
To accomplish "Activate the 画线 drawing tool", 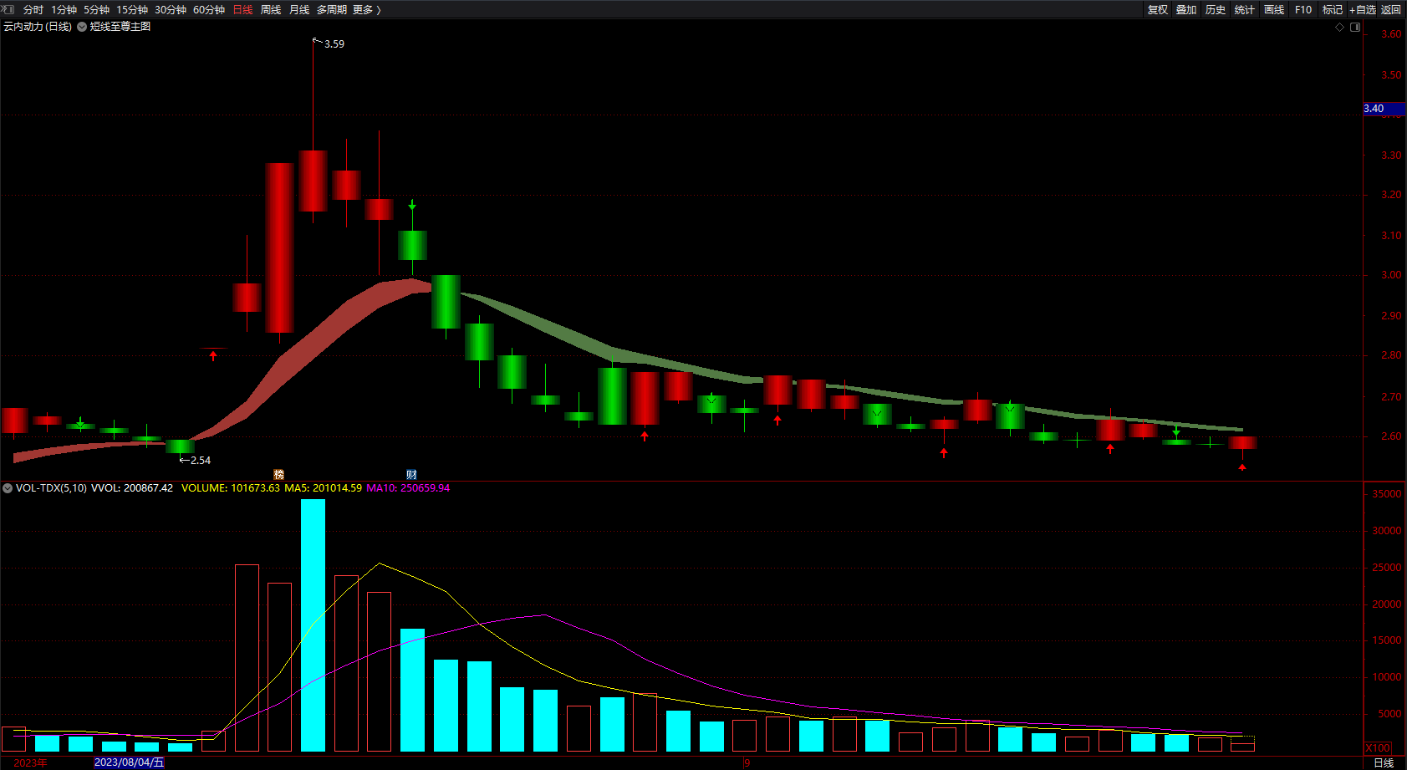I will pos(1274,10).
